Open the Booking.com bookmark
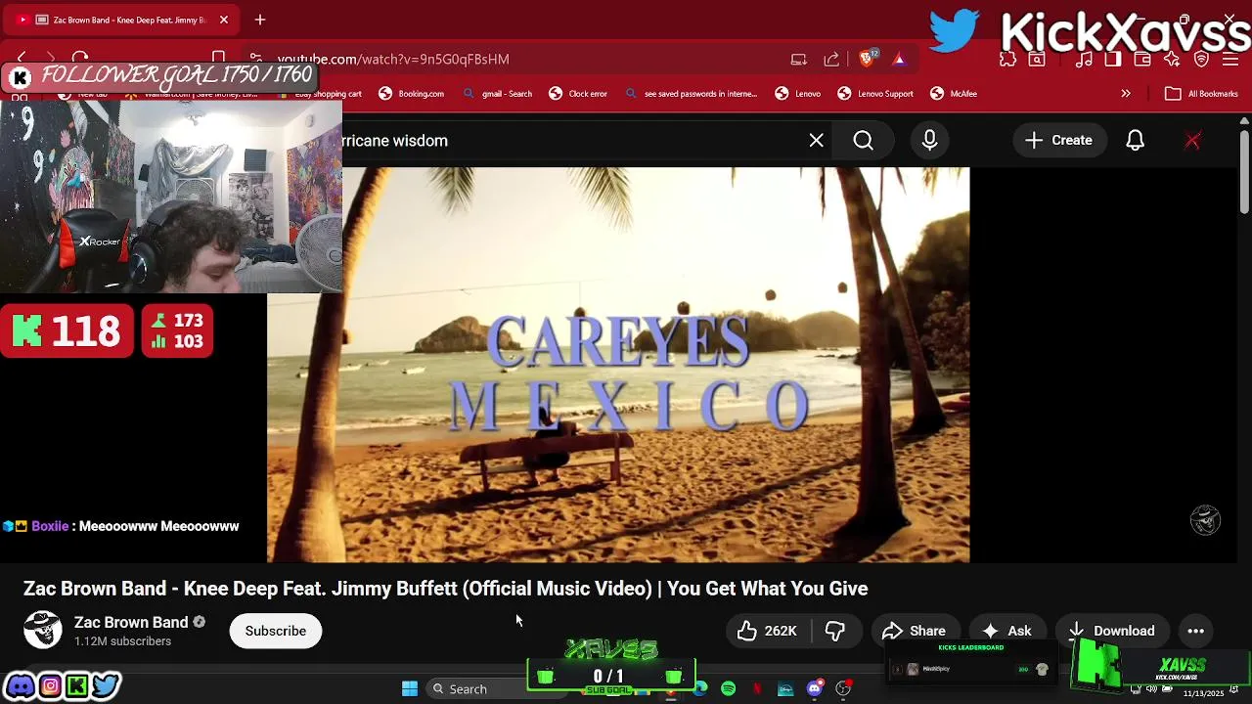 coord(412,94)
